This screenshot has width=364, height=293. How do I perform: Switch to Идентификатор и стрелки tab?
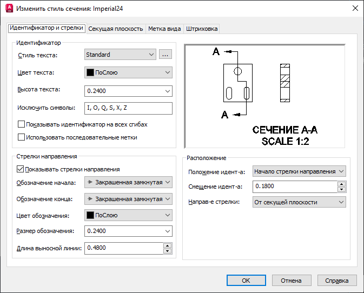(x=47, y=28)
